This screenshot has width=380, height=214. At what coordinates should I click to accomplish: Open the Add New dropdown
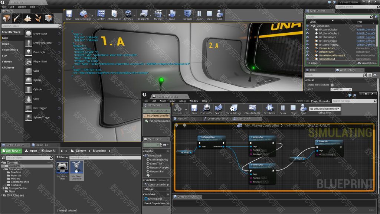pos(12,151)
